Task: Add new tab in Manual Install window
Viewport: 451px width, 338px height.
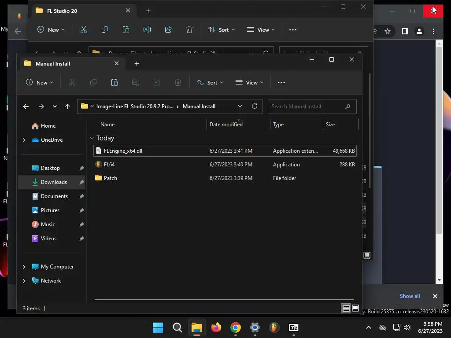Action: (x=137, y=63)
